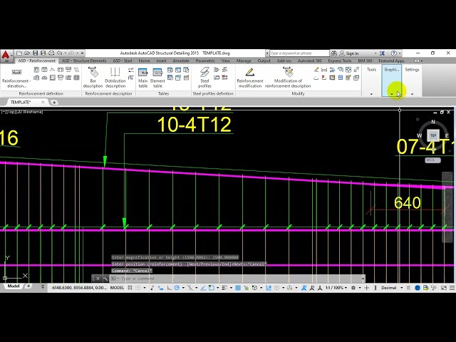
Task: Switch to ASD - Structure Elements tab
Action: pyautogui.click(x=84, y=61)
